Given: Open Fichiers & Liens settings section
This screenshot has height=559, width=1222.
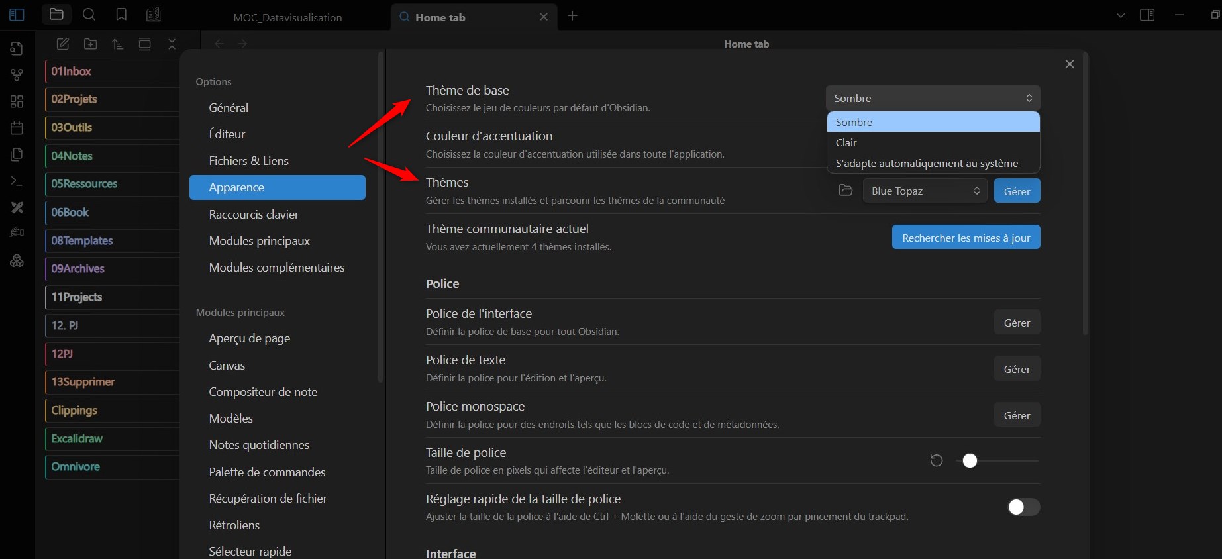Looking at the screenshot, I should point(277,160).
